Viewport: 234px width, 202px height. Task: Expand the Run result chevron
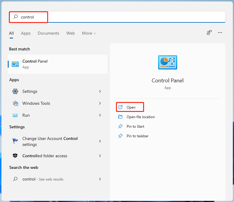[x=100, y=115]
